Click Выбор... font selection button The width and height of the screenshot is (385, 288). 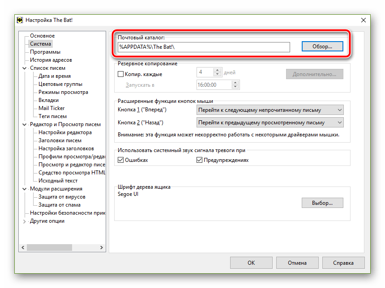322,203
